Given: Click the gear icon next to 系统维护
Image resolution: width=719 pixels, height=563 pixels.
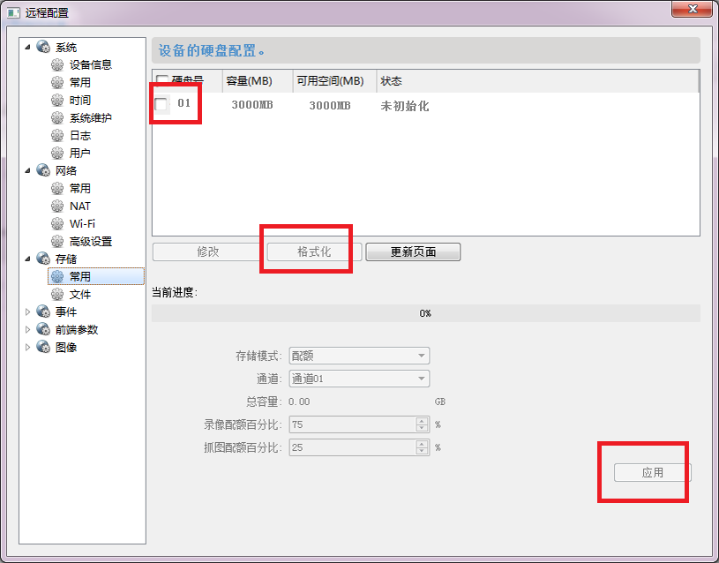Looking at the screenshot, I should coord(58,117).
